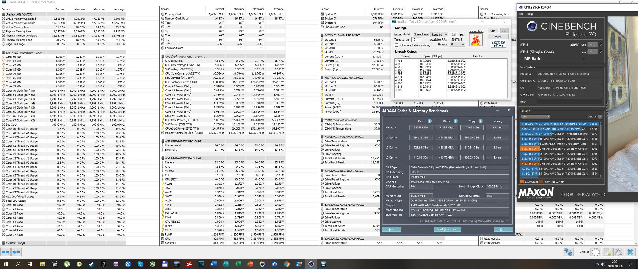Open Photoshop from the taskbar
The height and width of the screenshot is (272, 638).
pyautogui.click(x=201, y=264)
